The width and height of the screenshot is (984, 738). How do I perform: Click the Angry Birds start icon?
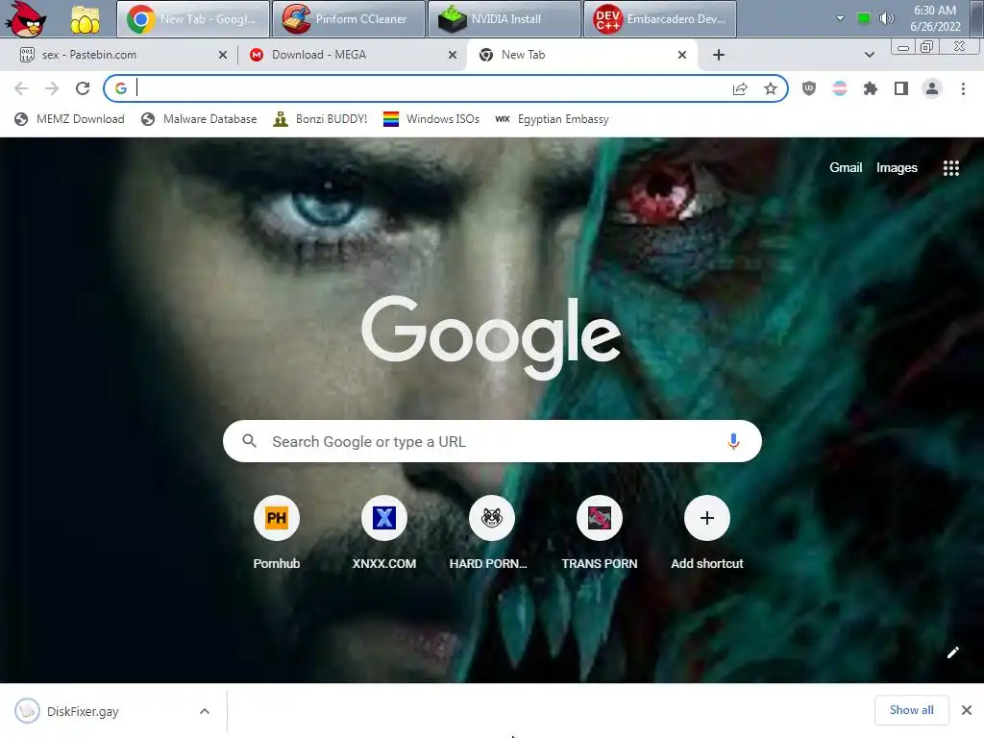26,19
